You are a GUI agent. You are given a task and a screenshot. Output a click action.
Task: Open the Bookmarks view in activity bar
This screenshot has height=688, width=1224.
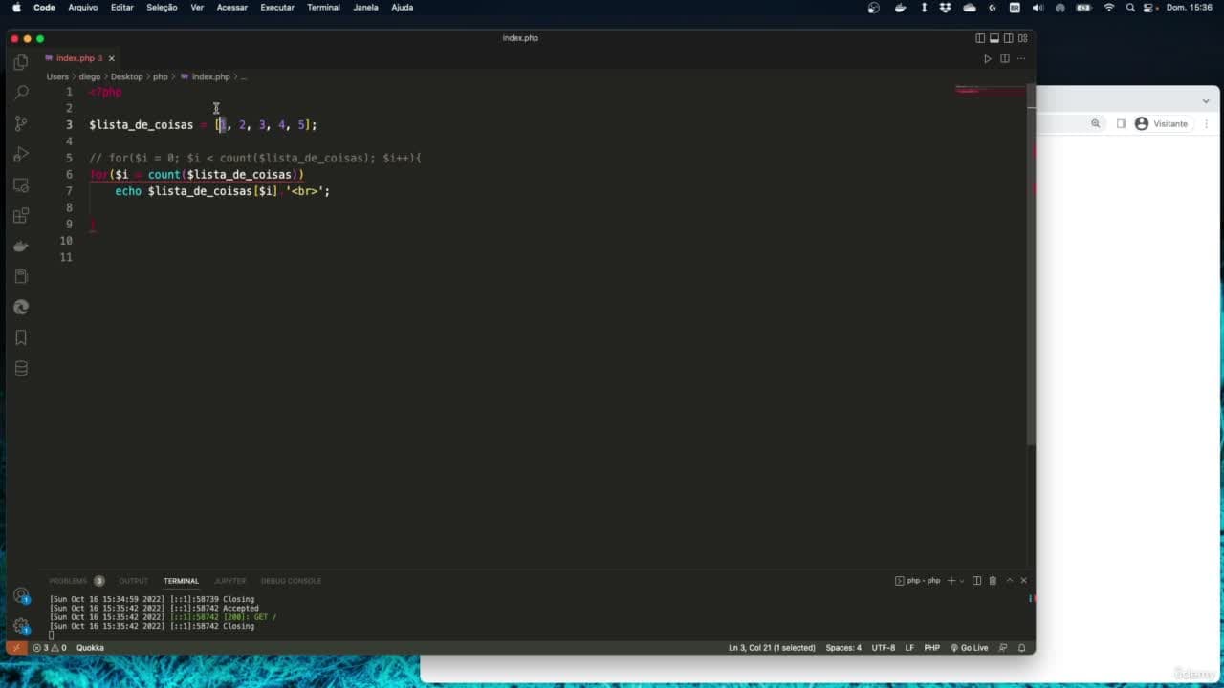[x=21, y=337]
